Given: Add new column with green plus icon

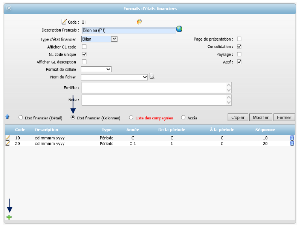Looking at the screenshot, I should click(9, 217).
